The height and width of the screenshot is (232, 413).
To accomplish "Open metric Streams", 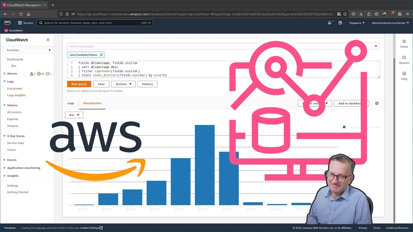I will click(13, 126).
